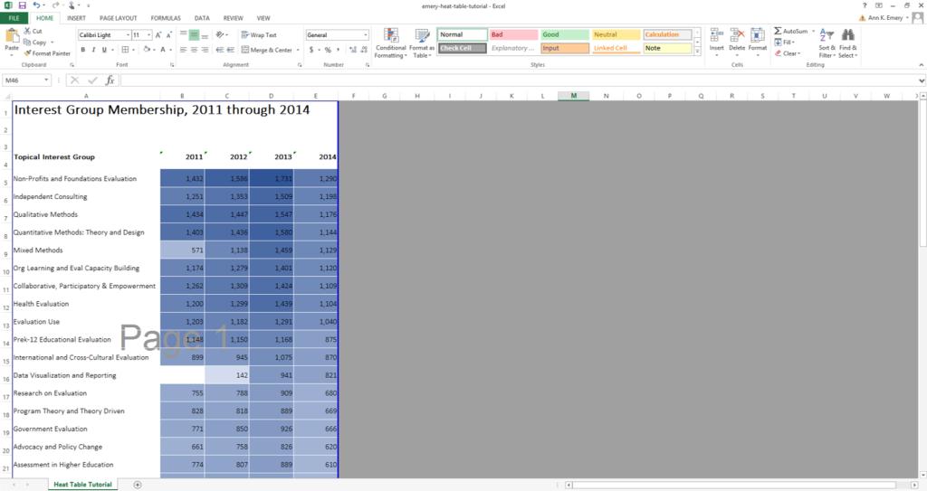Viewport: 927px width, 491px height.
Task: Expand the formula bar chevron
Action: [x=921, y=80]
